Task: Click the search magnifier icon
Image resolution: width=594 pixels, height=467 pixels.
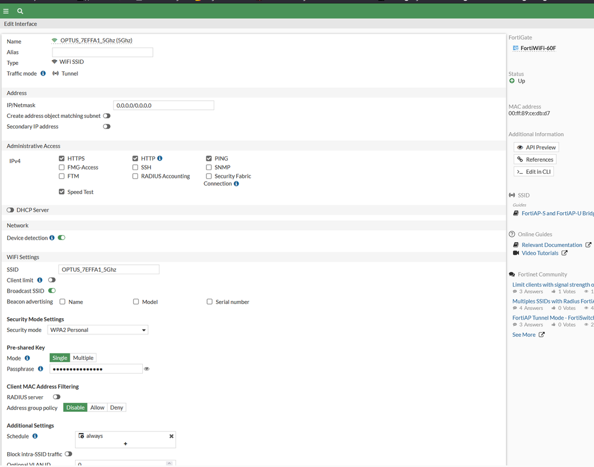Action: [x=20, y=11]
